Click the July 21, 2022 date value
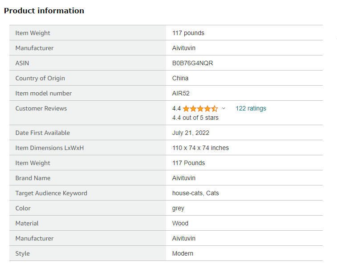 191,133
